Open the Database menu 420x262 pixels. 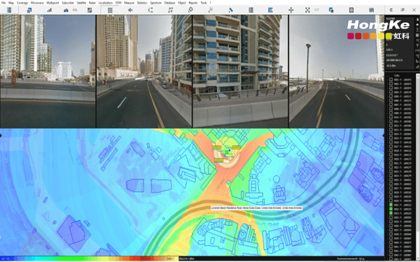point(170,3)
